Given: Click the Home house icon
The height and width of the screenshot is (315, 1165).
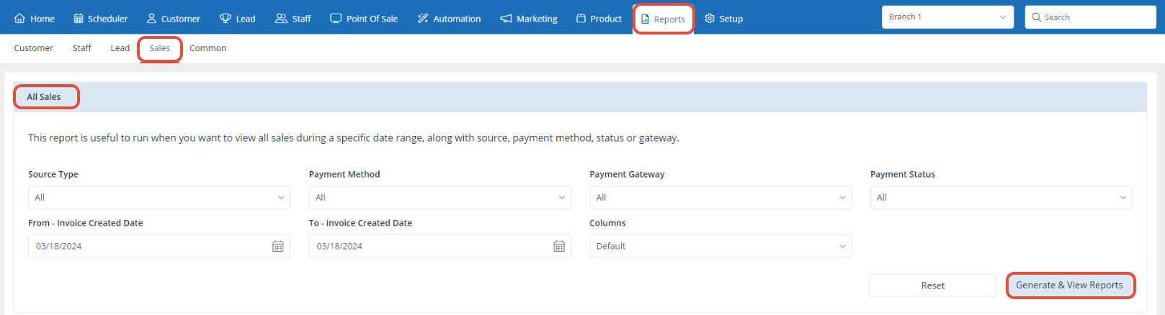Looking at the screenshot, I should pyautogui.click(x=19, y=19).
